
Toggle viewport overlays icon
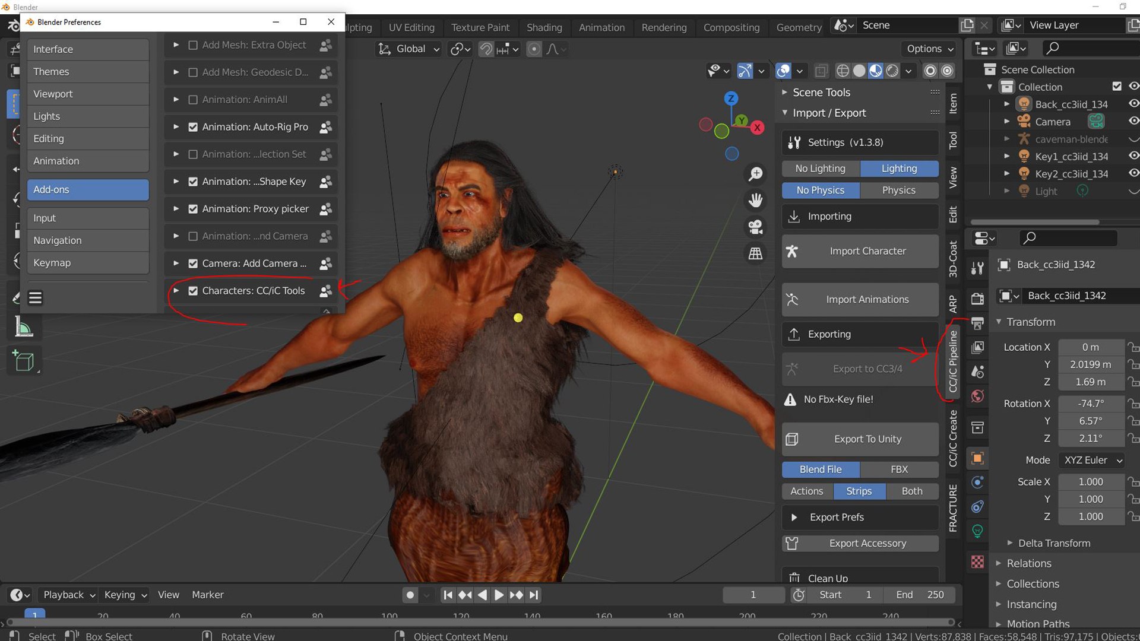tap(783, 71)
